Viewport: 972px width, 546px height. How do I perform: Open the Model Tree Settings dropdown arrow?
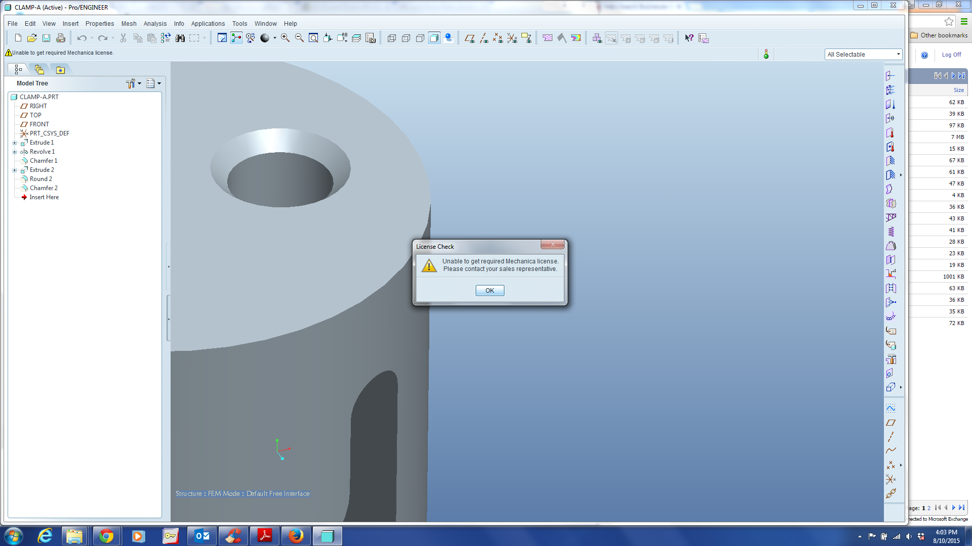(140, 83)
